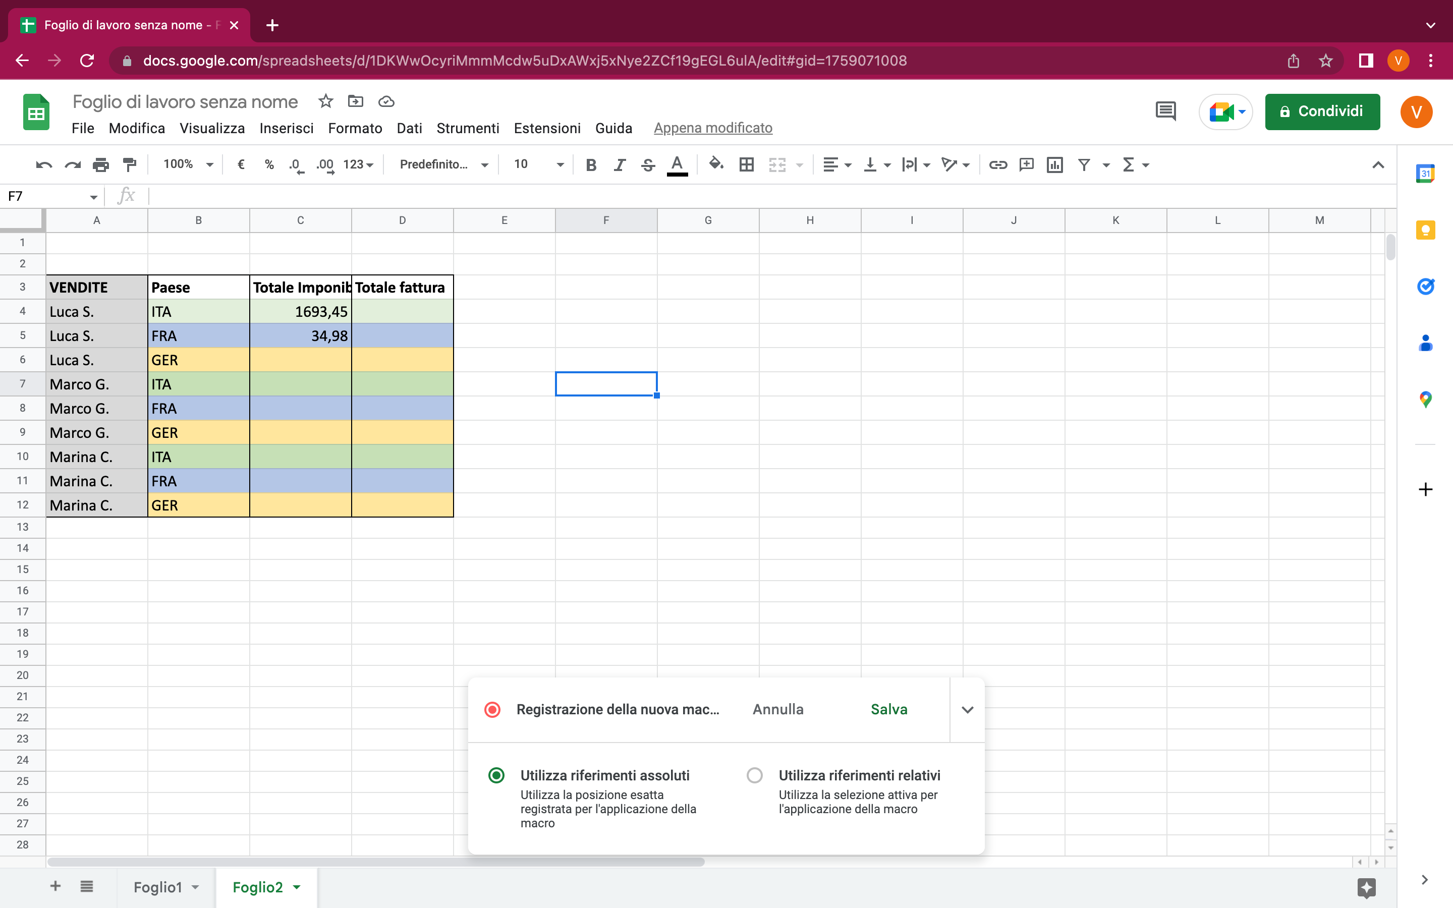Open Google Keep in side panel

pos(1425,230)
